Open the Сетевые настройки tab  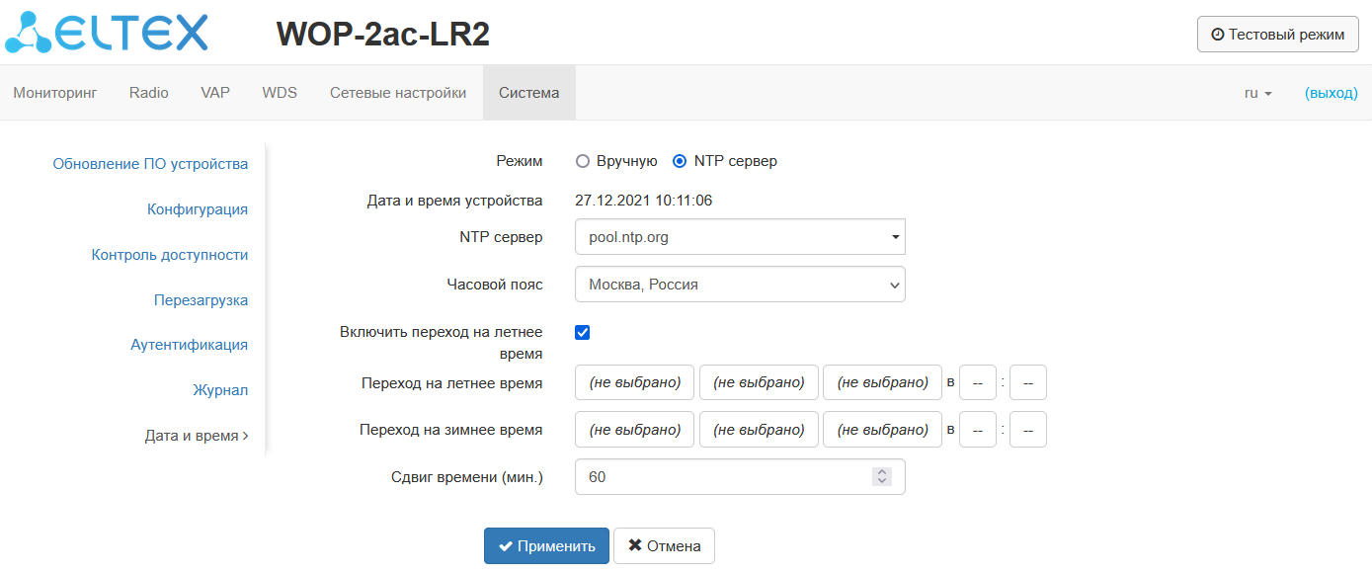pos(398,93)
